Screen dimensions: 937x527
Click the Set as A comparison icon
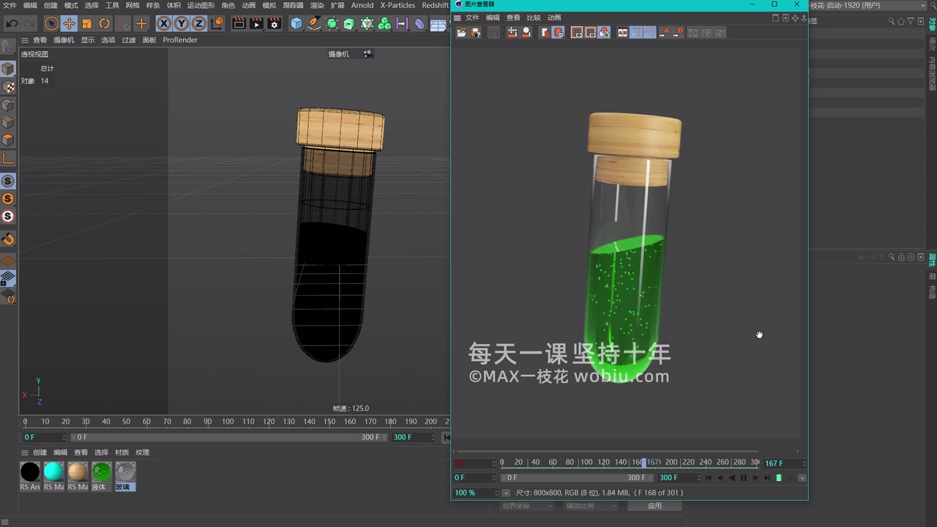664,32
